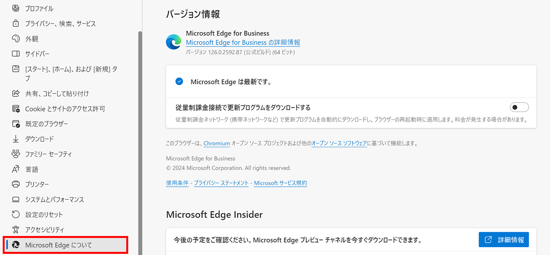Click the share icon beside 共有、コピーして貼り付け
Image resolution: width=550 pixels, height=255 pixels.
click(x=15, y=93)
